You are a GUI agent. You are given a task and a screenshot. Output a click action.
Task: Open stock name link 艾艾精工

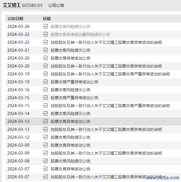12,5
